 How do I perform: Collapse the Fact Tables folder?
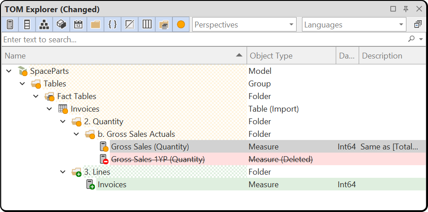(36, 96)
